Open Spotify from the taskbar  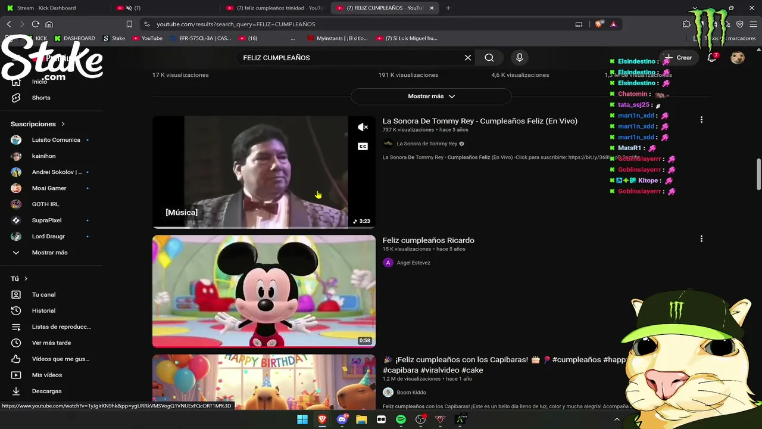(401, 419)
